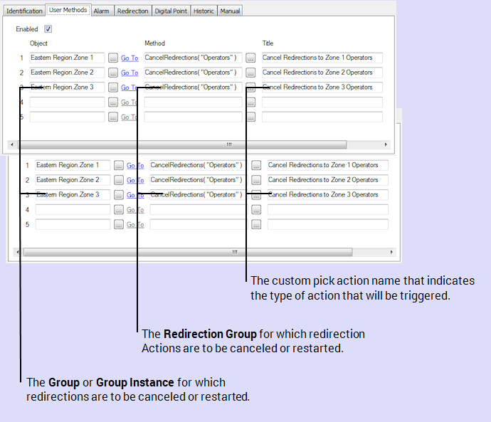Click the empty Method field in row 4
The width and height of the screenshot is (491, 422).
[x=193, y=102]
